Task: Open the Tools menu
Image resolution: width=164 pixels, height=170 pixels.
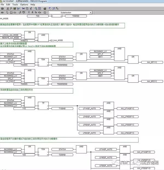Action: tap(15, 5)
